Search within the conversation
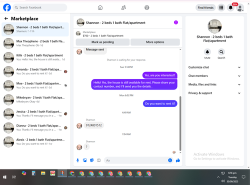The image size is (250, 185). pyautogui.click(x=221, y=52)
